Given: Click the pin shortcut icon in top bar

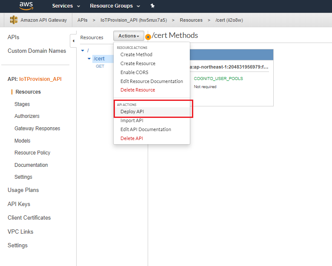Looking at the screenshot, I should pyautogui.click(x=152, y=6).
